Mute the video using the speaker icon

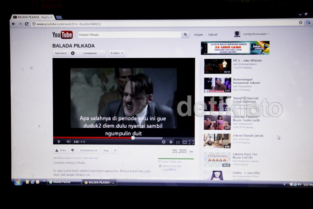pyautogui.click(x=68, y=141)
